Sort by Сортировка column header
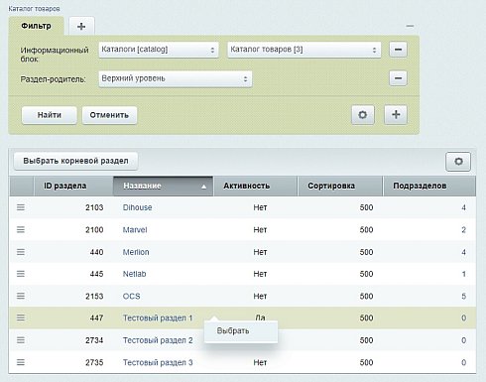The height and width of the screenshot is (382, 486). (331, 186)
